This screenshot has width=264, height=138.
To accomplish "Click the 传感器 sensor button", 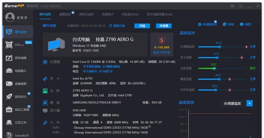I will (164, 26).
